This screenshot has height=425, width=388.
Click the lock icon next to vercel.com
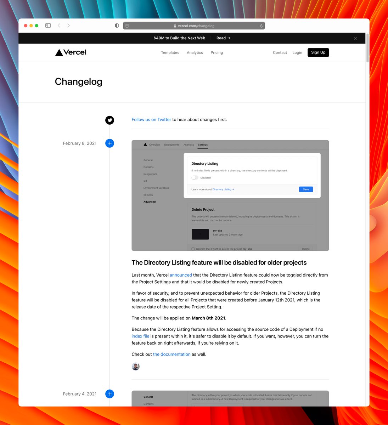175,26
